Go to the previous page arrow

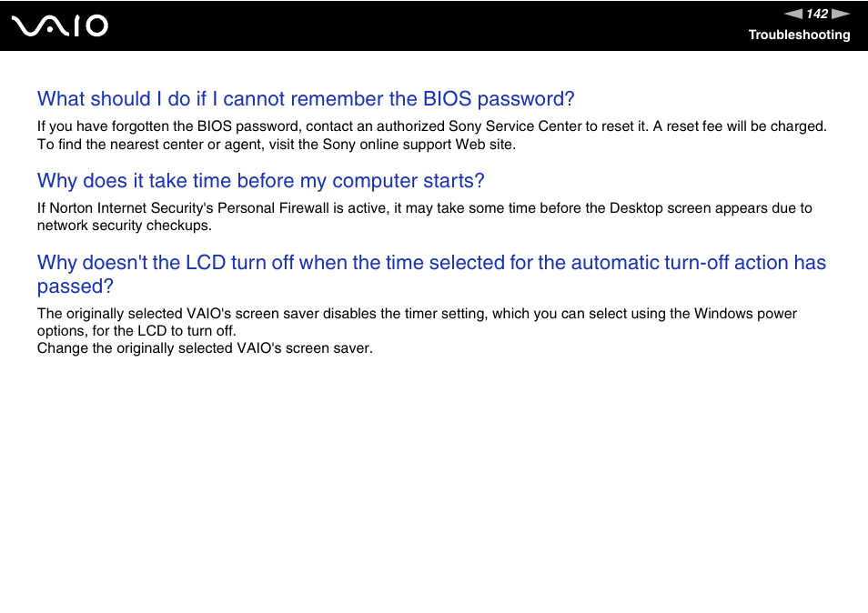pyautogui.click(x=792, y=14)
